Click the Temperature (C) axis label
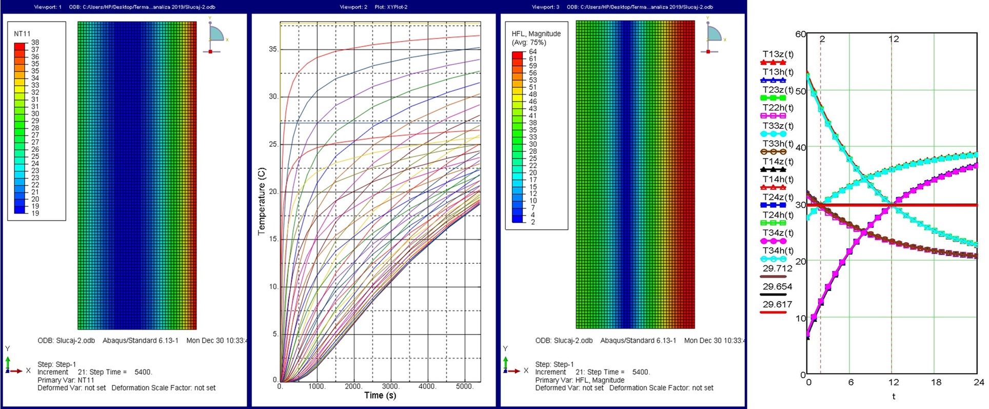Image resolution: width=989 pixels, height=409 pixels. (262, 201)
